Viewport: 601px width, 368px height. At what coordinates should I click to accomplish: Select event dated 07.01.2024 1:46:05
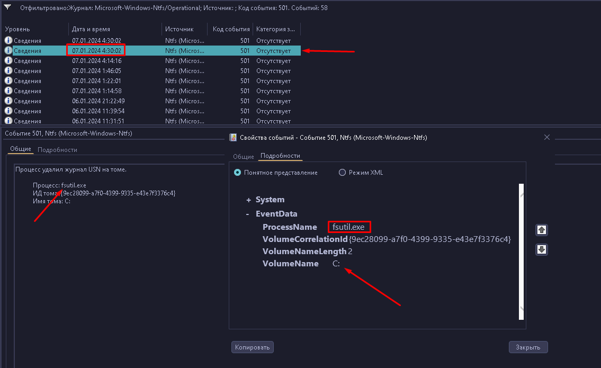tap(152, 70)
